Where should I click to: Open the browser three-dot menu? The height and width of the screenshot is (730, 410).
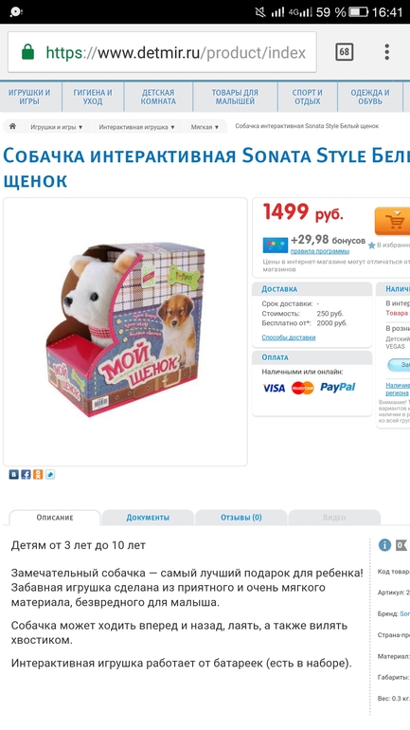pyautogui.click(x=386, y=52)
